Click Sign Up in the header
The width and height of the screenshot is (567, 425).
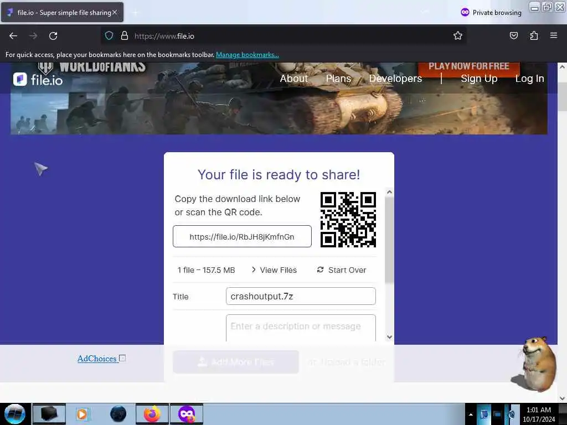479,79
